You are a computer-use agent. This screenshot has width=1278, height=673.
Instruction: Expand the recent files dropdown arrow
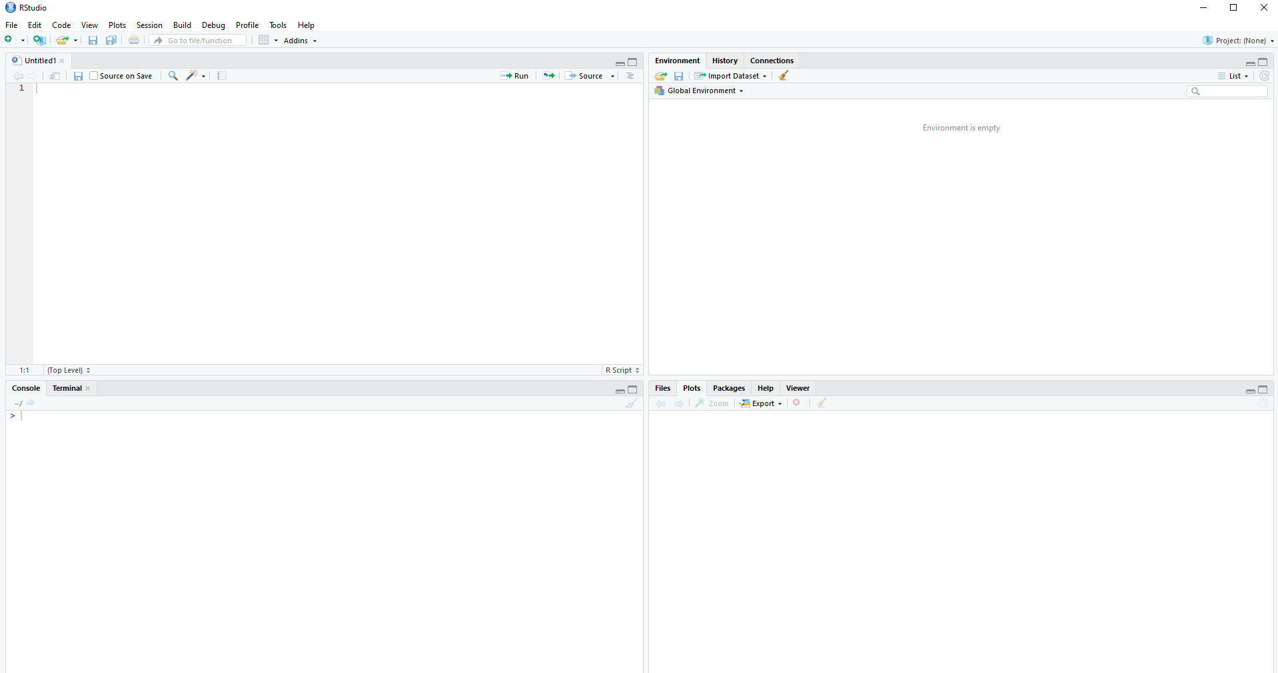75,41
